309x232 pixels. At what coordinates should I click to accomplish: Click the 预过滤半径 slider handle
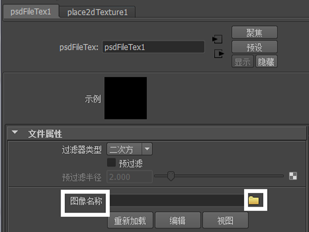pos(171,176)
